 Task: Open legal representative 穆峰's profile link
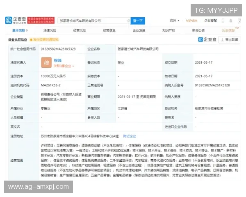[57, 60]
